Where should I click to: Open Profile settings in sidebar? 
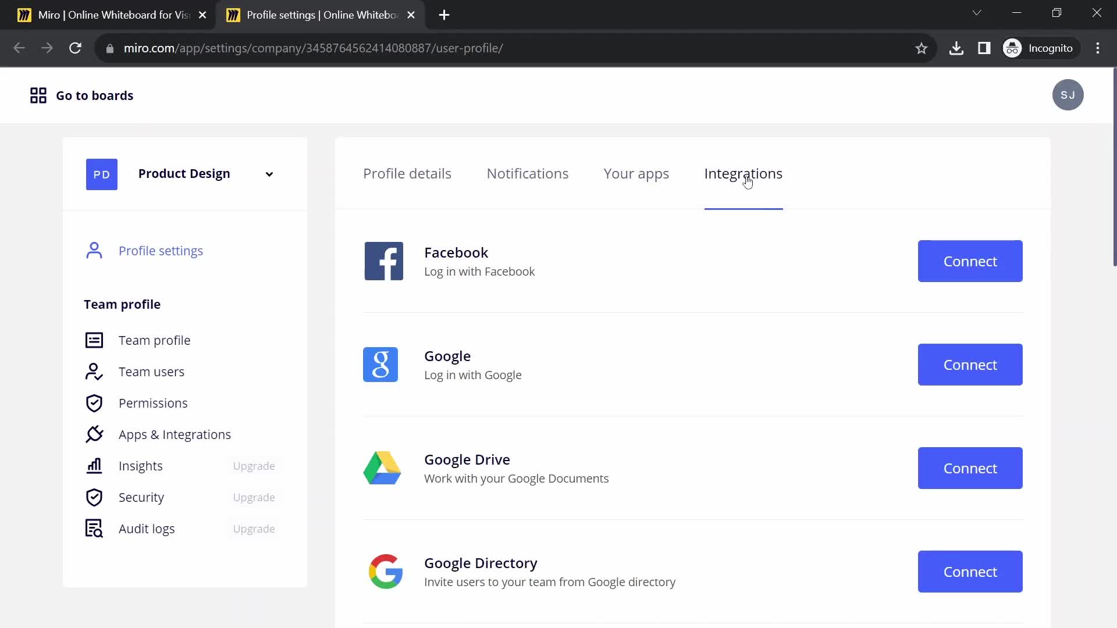(161, 251)
